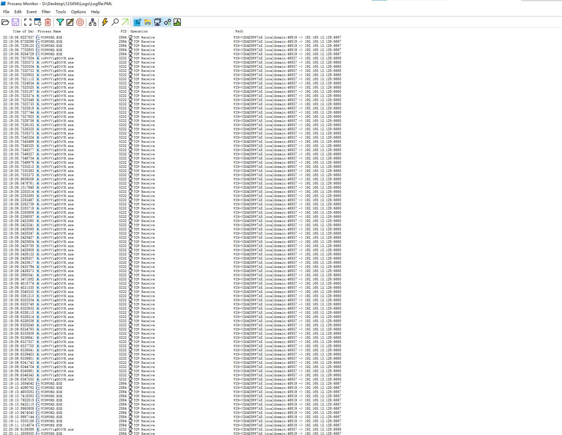Toggle file system activity display
The image size is (562, 435).
pyautogui.click(x=147, y=22)
